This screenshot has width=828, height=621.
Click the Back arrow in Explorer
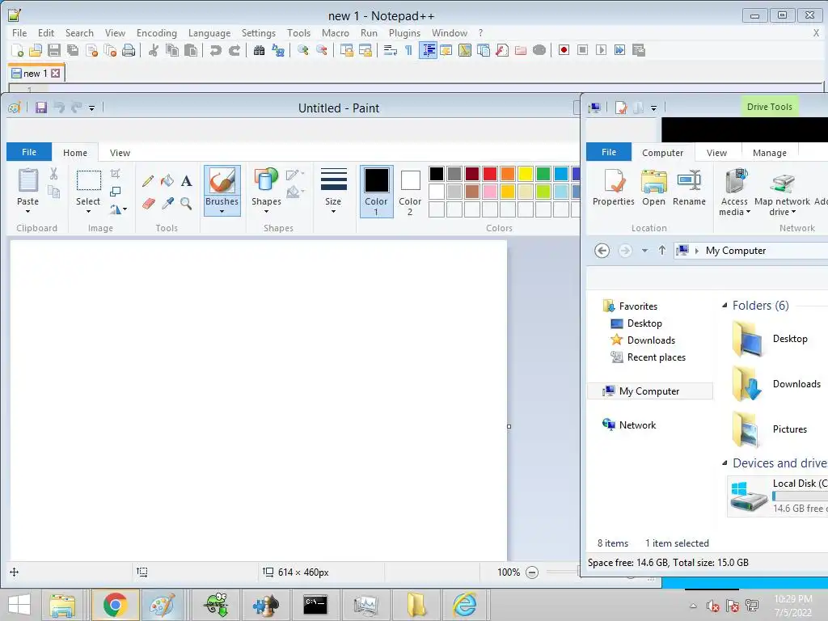click(x=602, y=251)
